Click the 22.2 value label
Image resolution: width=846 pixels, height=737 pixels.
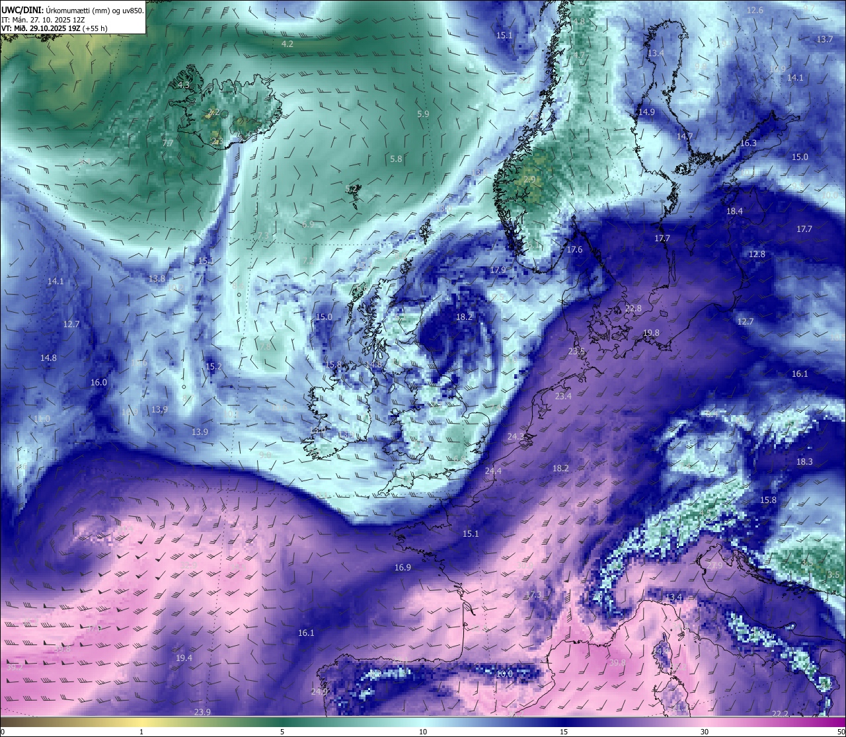(780, 713)
